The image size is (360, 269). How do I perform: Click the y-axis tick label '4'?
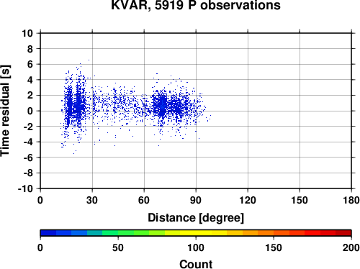(x=30, y=80)
